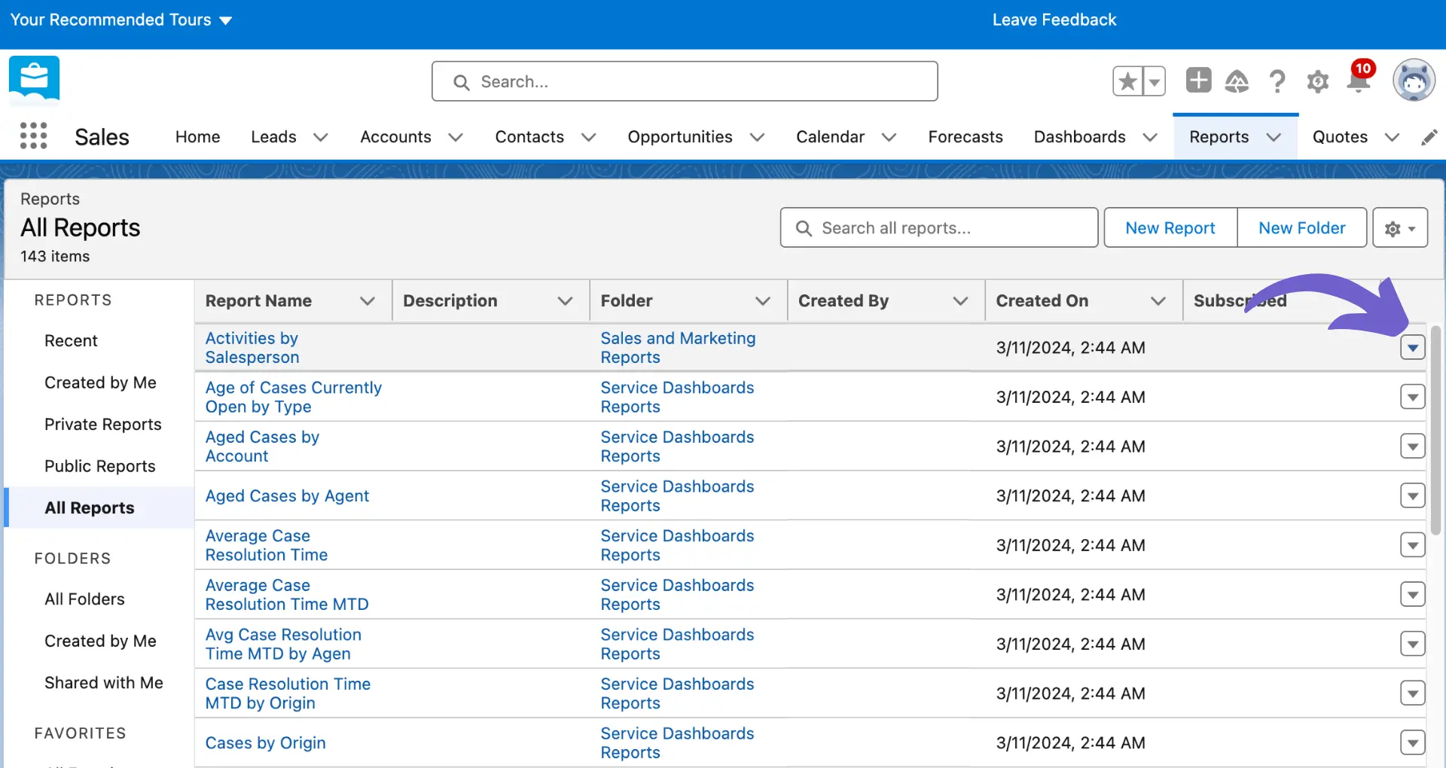Open the Contacts tab
The image size is (1446, 768).
529,136
